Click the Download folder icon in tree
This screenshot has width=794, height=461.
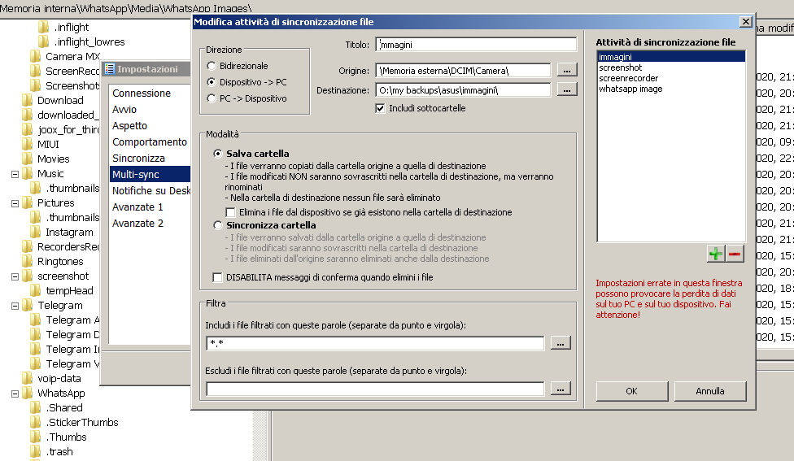tap(28, 100)
